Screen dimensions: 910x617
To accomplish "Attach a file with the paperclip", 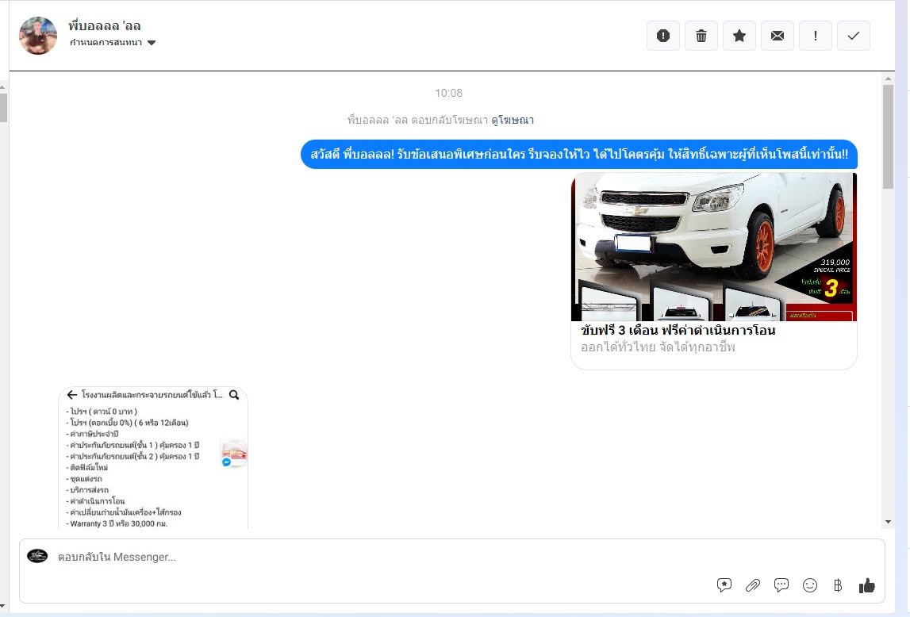I will [753, 585].
